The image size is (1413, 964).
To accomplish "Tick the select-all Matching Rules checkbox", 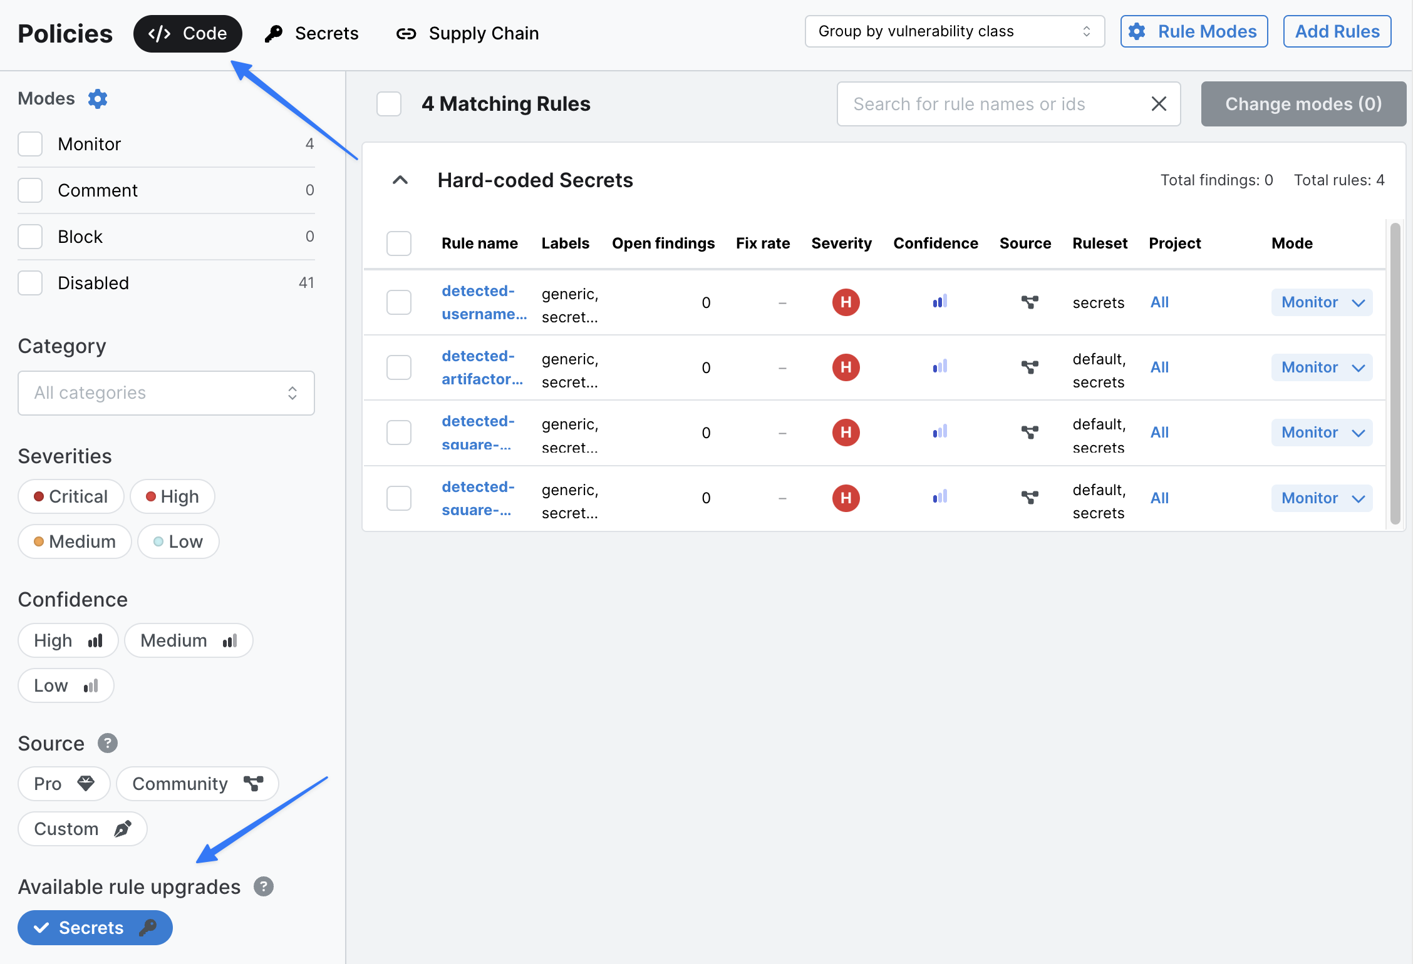I will tap(389, 104).
